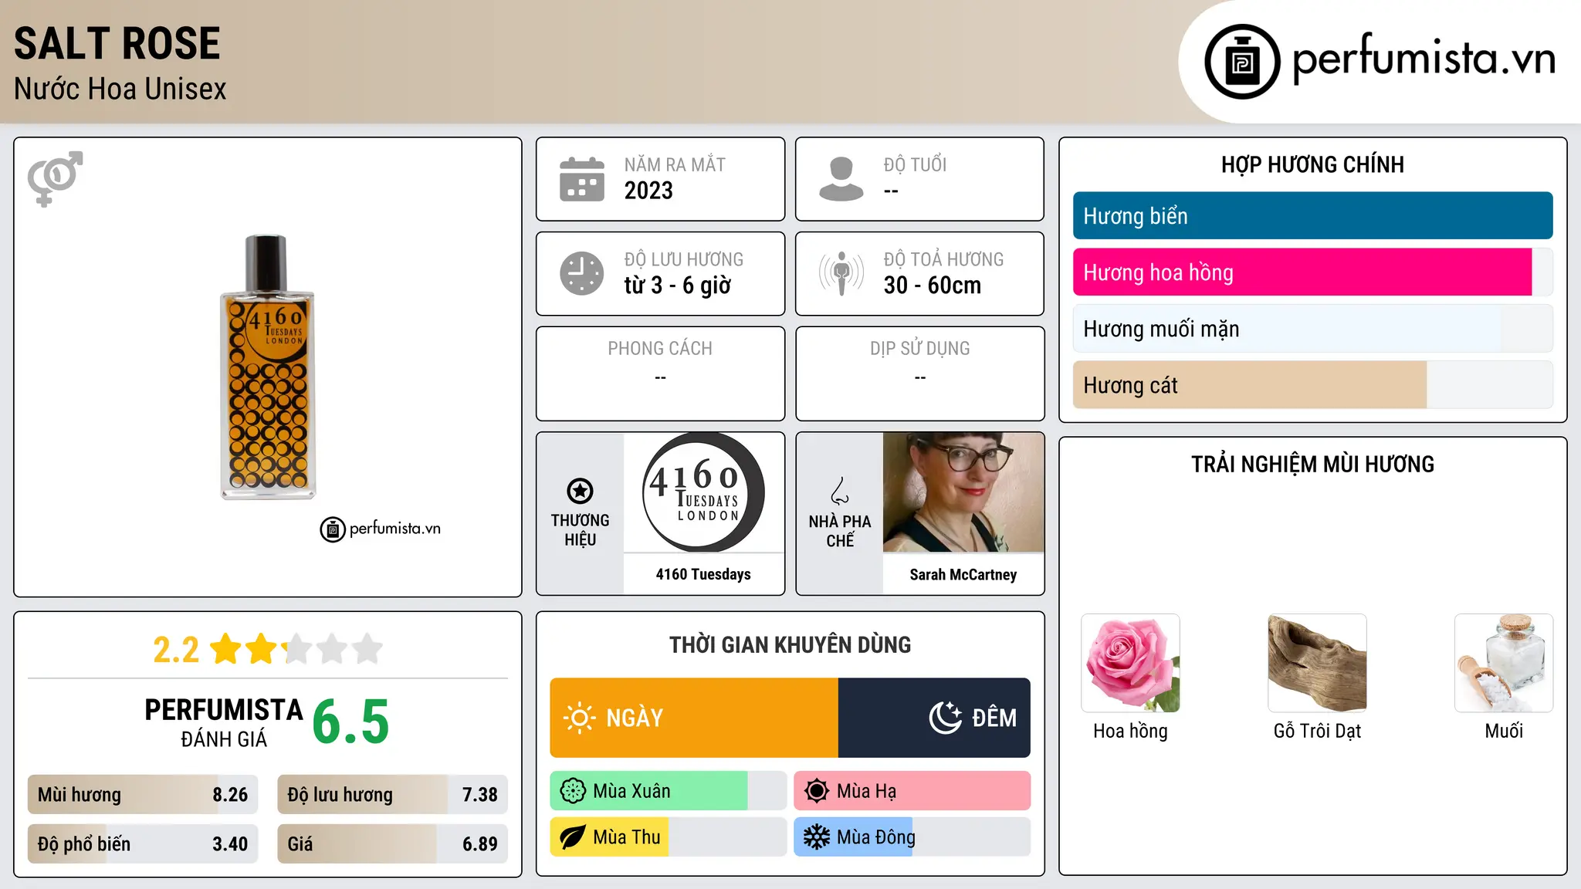Click the star badge icon above Thương hiệu
The image size is (1581, 889).
pyautogui.click(x=580, y=491)
